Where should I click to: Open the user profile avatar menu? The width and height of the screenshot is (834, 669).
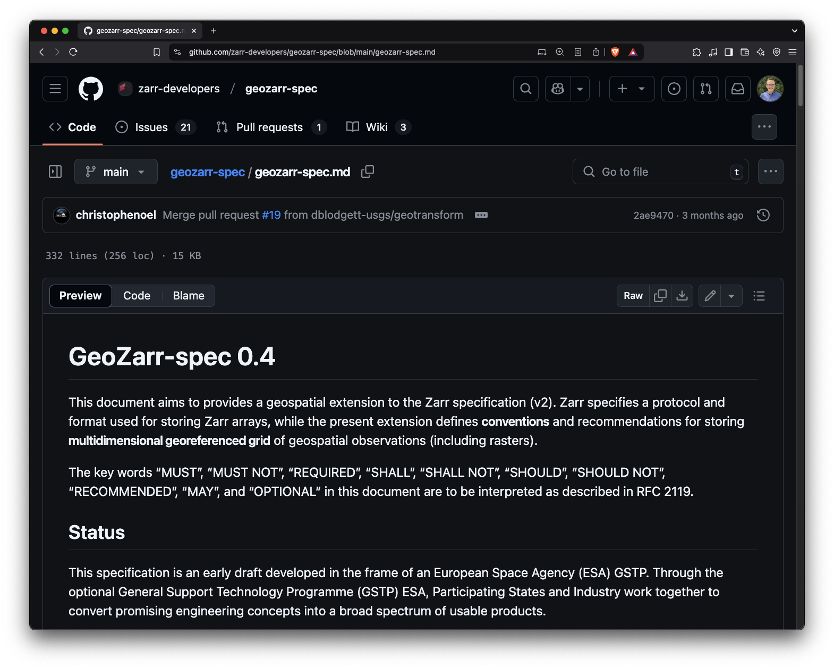click(770, 89)
